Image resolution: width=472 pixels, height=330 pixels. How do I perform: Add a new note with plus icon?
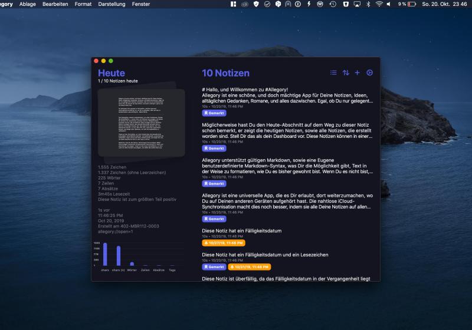pyautogui.click(x=358, y=72)
